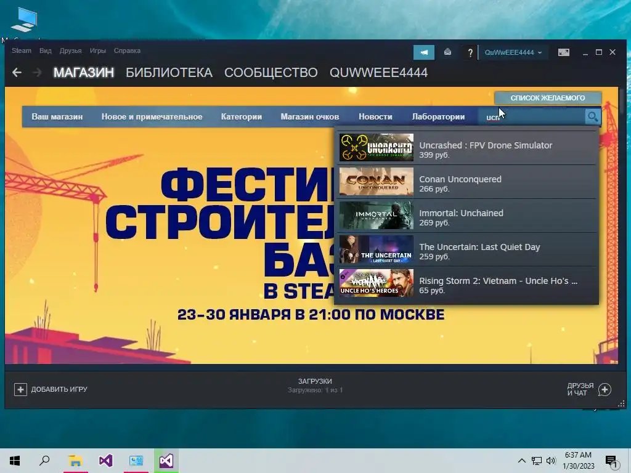Image resolution: width=631 pixels, height=473 pixels.
Task: Switch to the СООБЩЕСТВО tab
Action: pyautogui.click(x=271, y=73)
